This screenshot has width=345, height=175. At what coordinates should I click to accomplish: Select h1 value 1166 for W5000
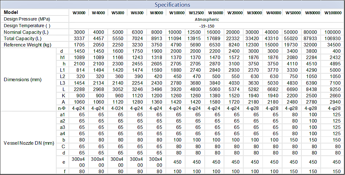tap(118, 57)
